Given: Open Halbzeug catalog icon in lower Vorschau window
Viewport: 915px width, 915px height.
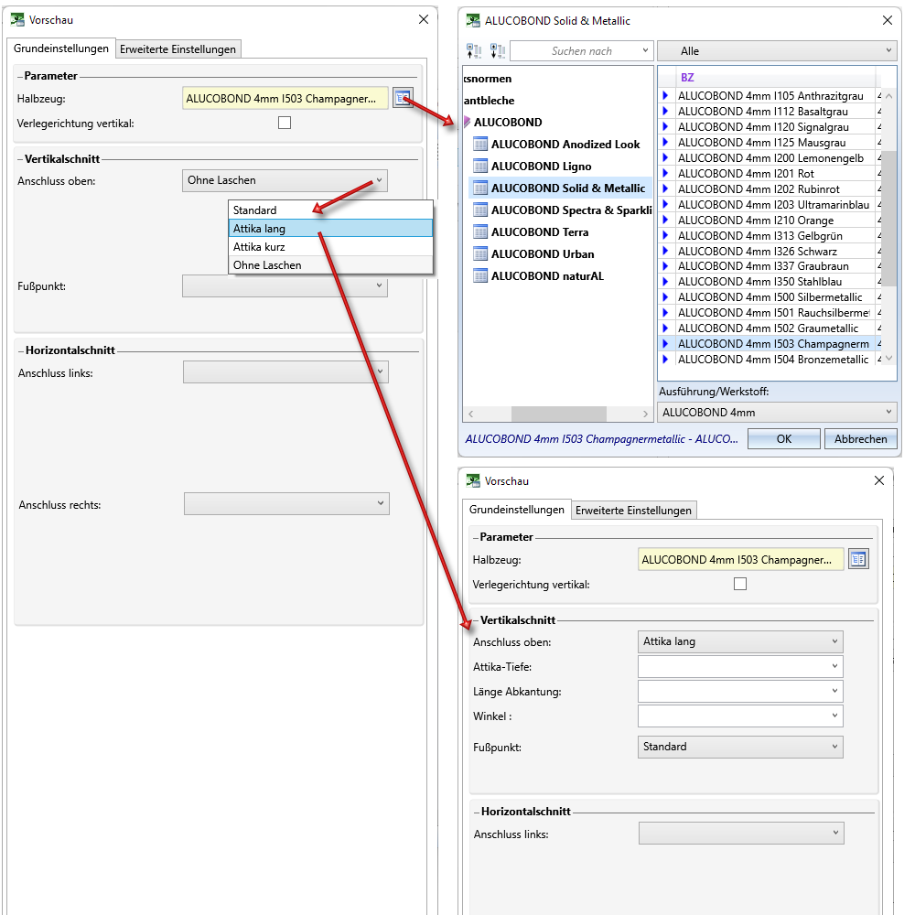Looking at the screenshot, I should click(858, 559).
